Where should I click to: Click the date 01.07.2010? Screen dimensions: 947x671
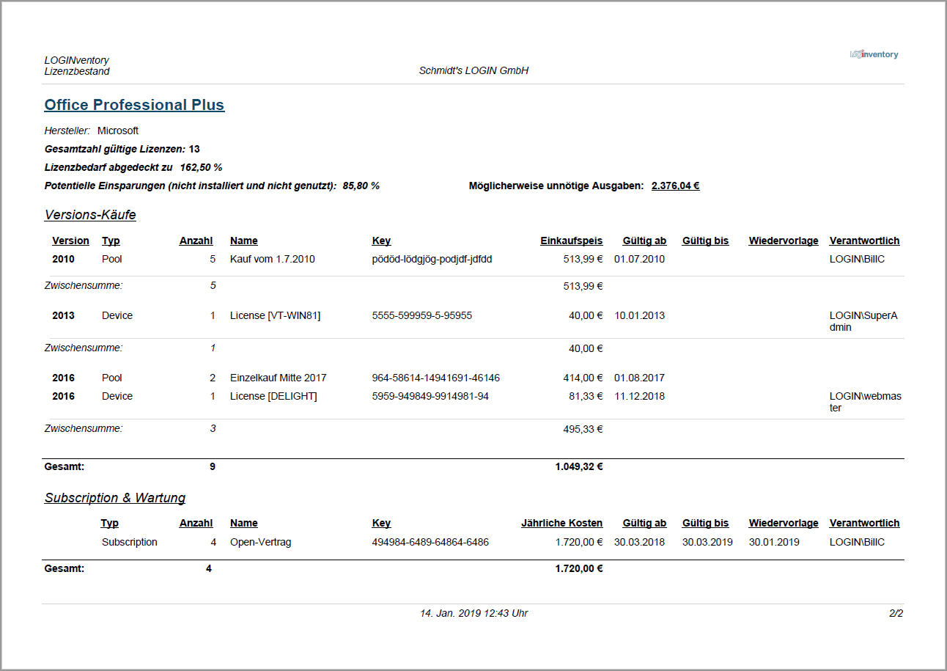[x=639, y=259]
